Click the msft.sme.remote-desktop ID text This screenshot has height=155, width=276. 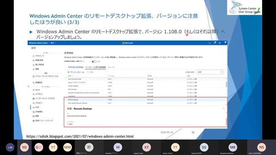click(x=77, y=116)
